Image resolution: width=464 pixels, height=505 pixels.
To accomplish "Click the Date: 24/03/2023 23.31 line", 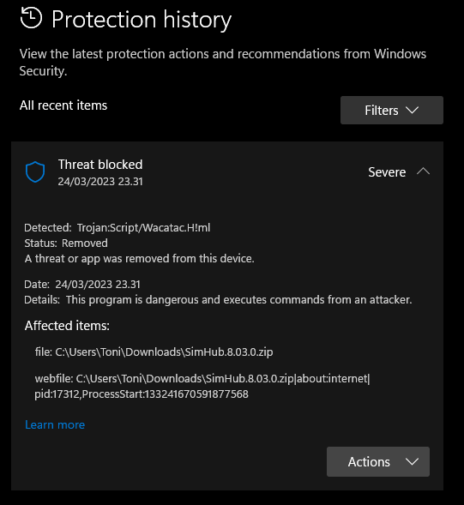I will (x=82, y=285).
